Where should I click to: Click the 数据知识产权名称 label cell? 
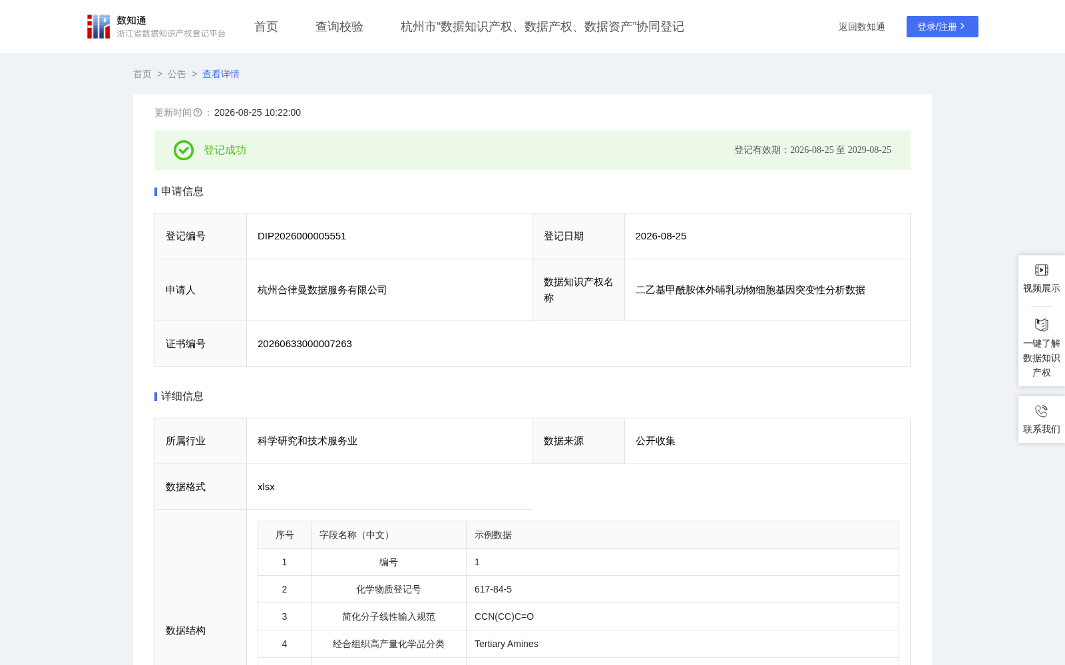click(x=578, y=290)
